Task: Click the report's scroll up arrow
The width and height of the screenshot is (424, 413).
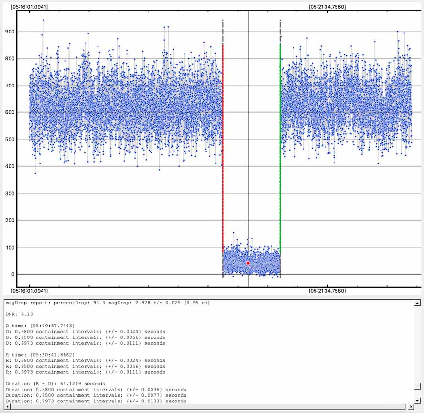Action: tap(417, 303)
